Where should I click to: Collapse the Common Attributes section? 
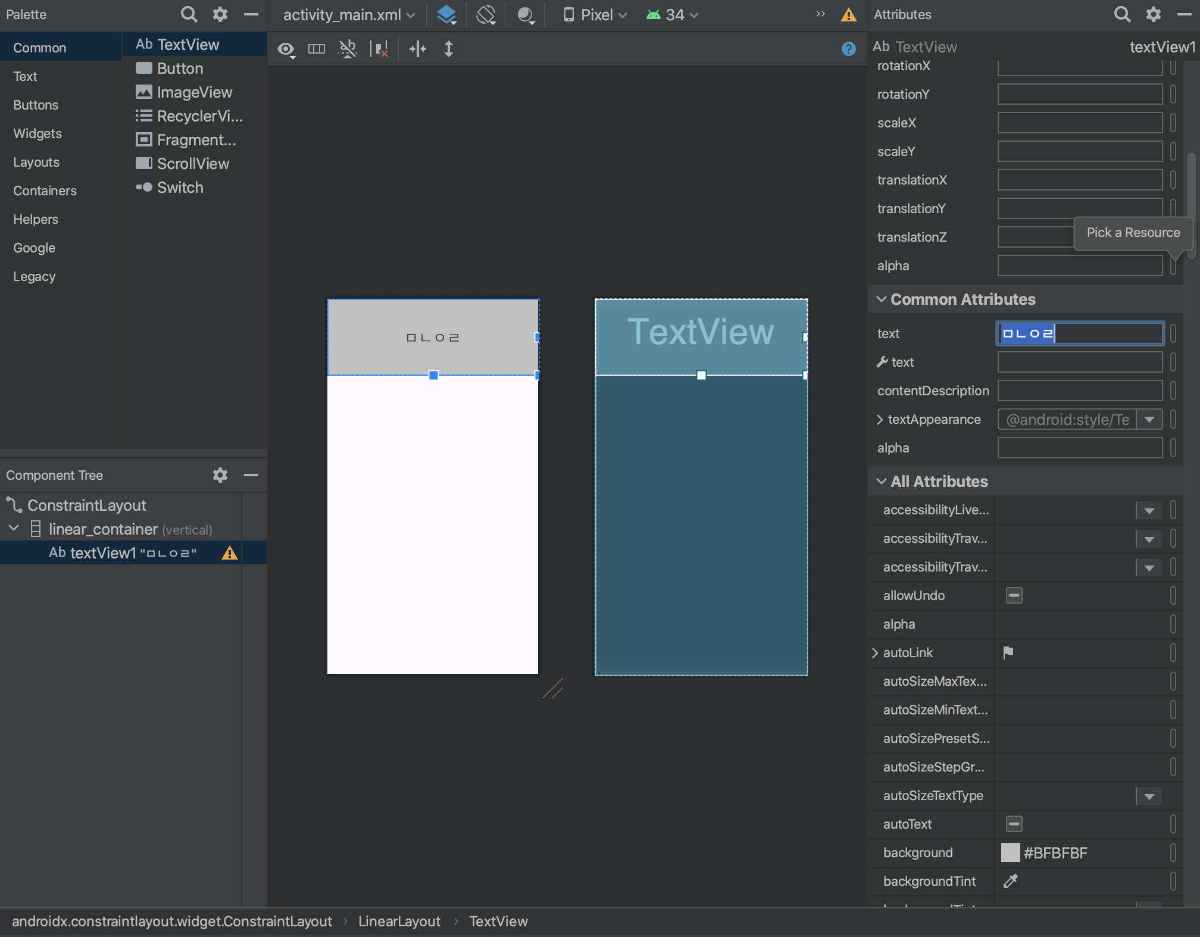click(x=882, y=299)
